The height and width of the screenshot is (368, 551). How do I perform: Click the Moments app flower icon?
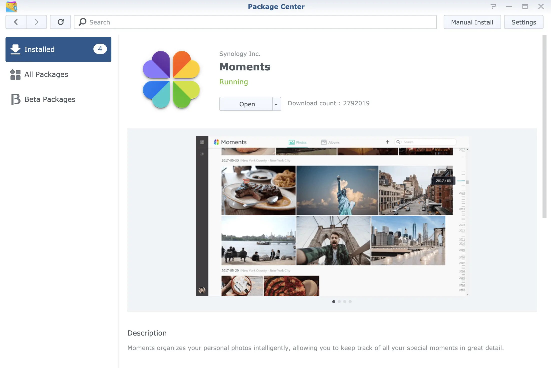click(171, 80)
